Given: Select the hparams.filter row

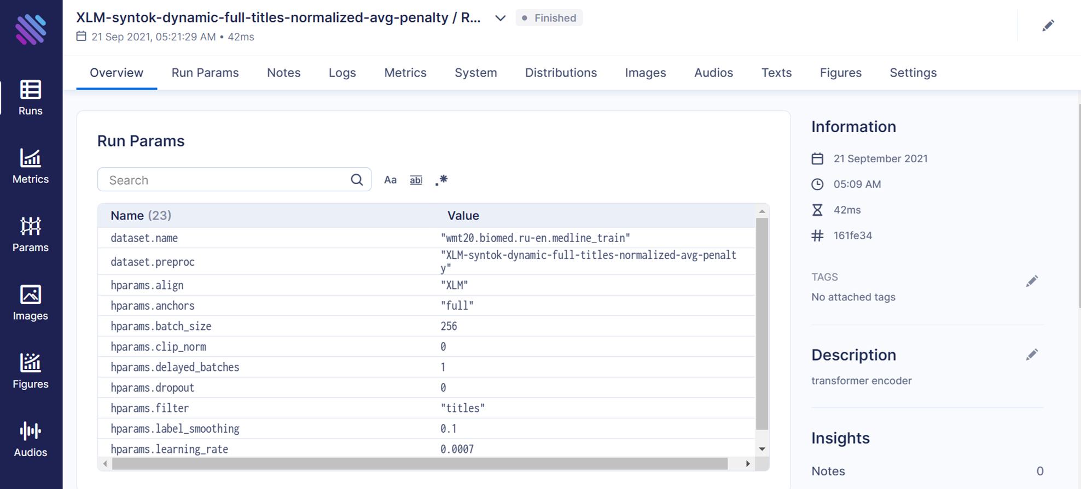Looking at the screenshot, I should [427, 408].
